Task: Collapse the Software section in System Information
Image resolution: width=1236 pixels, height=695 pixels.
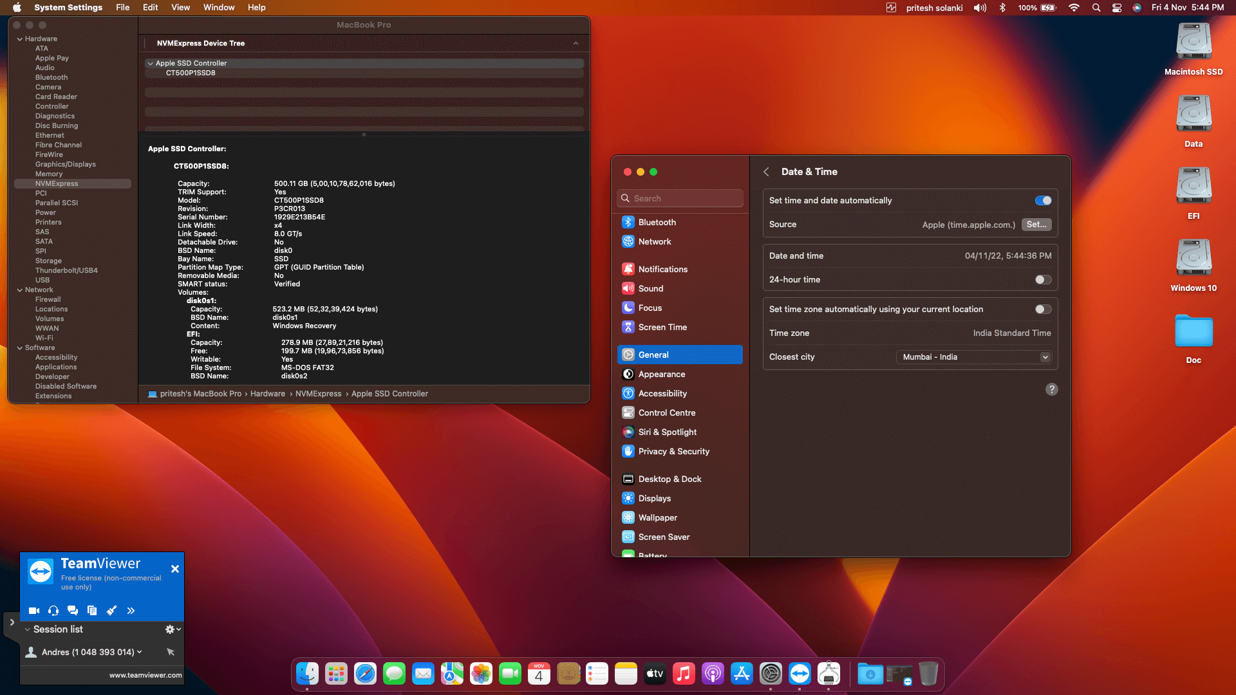Action: [20, 348]
